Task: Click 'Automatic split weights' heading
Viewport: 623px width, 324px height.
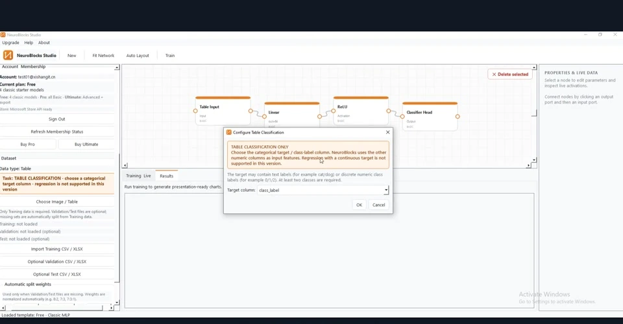Action: point(28,284)
